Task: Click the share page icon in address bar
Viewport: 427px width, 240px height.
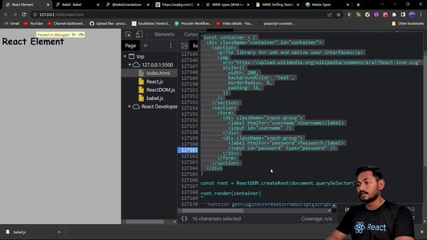Action: point(330,15)
